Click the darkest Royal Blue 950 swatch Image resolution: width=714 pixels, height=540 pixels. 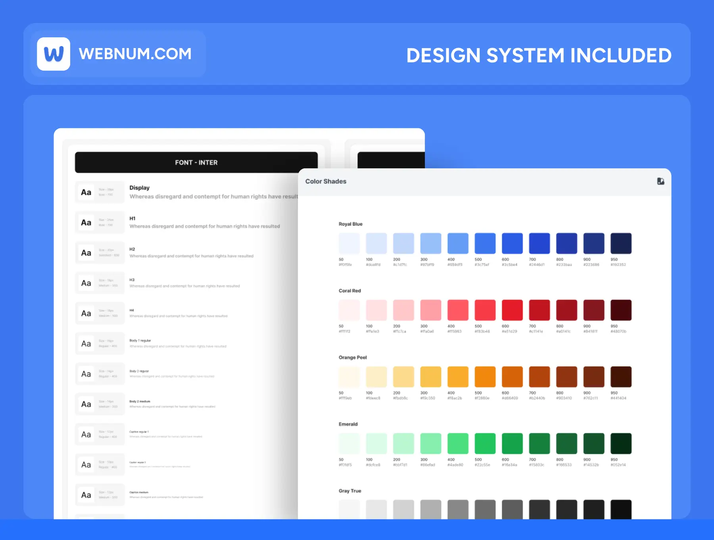(621, 243)
